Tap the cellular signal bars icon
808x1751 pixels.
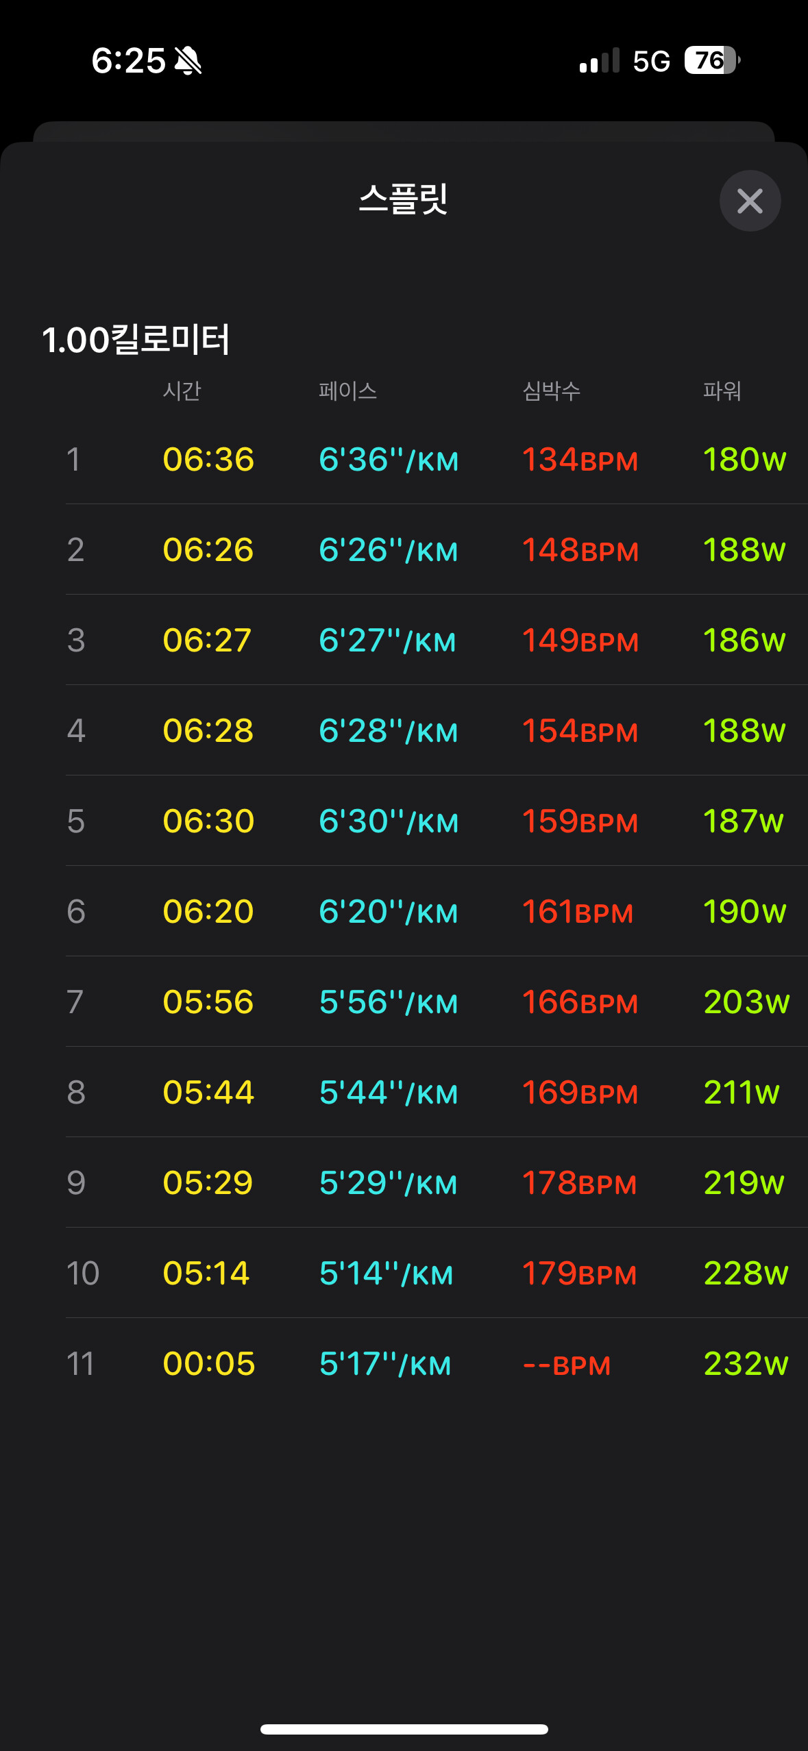pos(599,60)
